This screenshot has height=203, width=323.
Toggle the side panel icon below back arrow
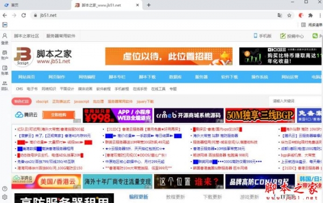pos(5,25)
